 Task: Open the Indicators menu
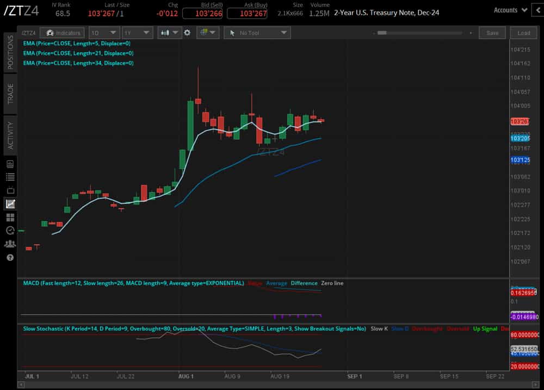[62, 33]
